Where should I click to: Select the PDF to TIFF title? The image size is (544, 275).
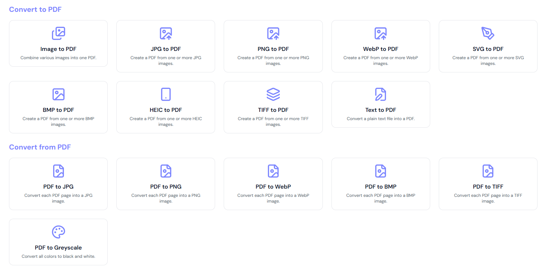point(488,187)
